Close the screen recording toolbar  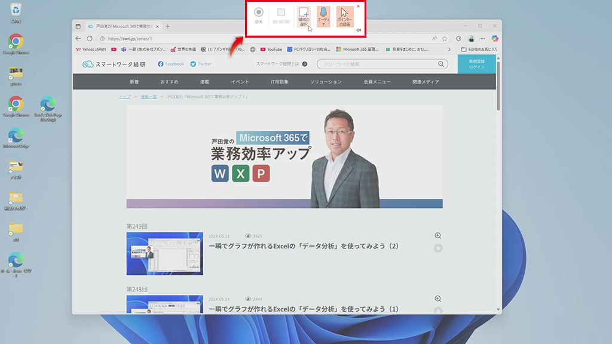pyautogui.click(x=359, y=6)
